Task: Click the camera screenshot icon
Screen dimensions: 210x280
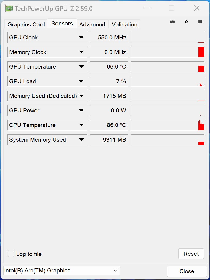Action: tap(172, 22)
